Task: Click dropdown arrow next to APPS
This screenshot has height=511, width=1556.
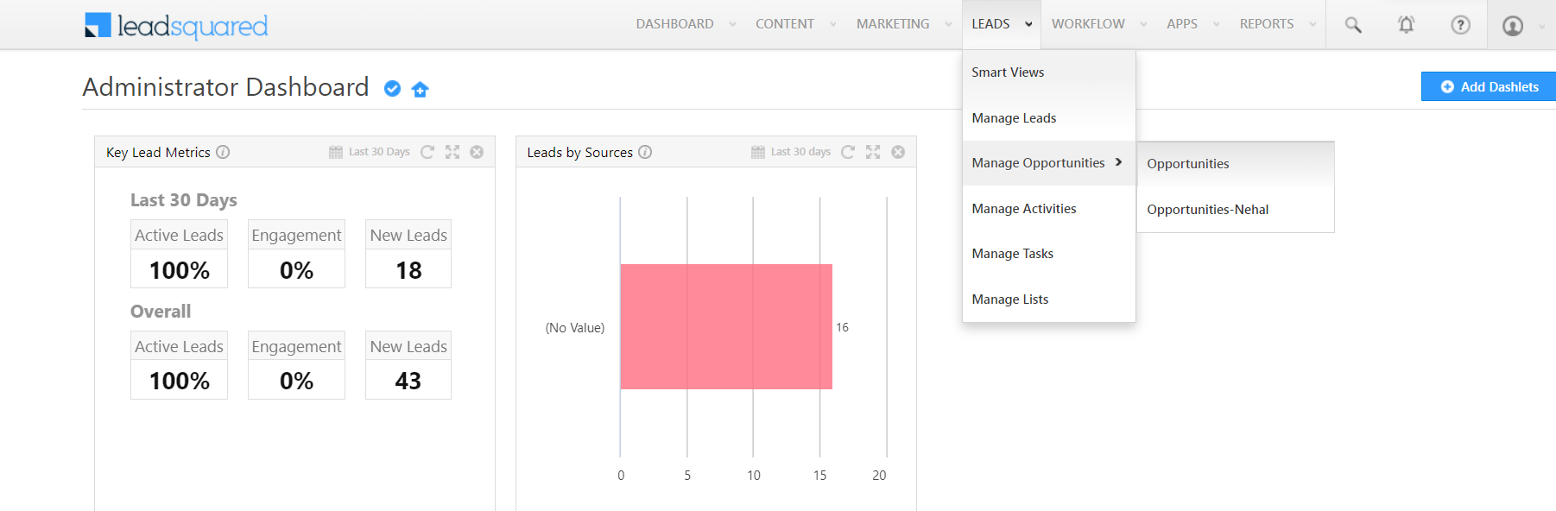Action: [1217, 24]
